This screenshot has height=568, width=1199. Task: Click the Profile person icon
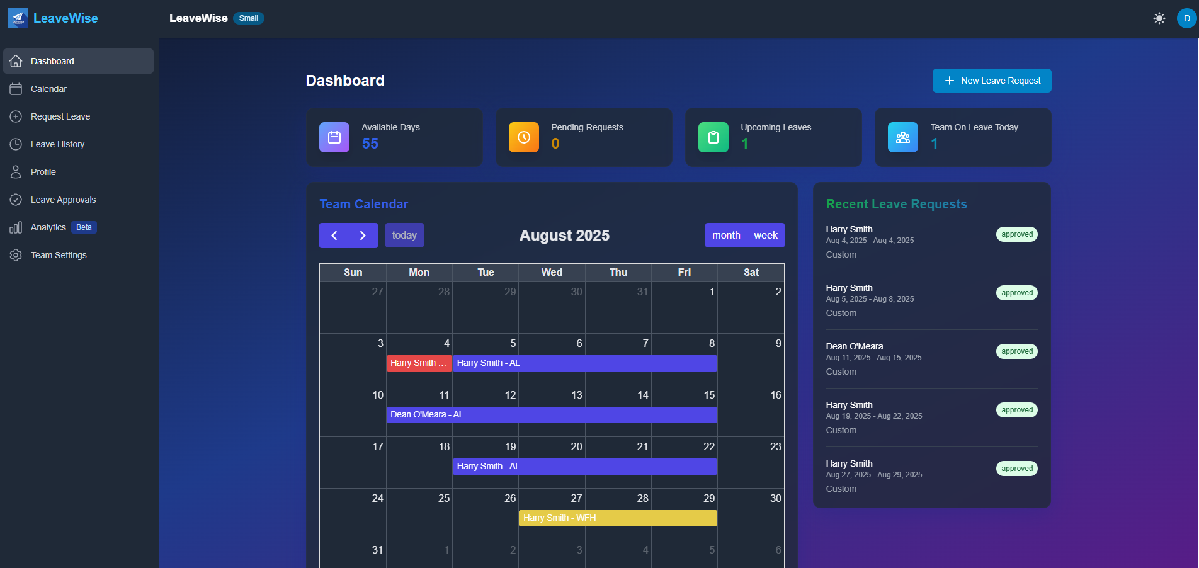point(16,172)
